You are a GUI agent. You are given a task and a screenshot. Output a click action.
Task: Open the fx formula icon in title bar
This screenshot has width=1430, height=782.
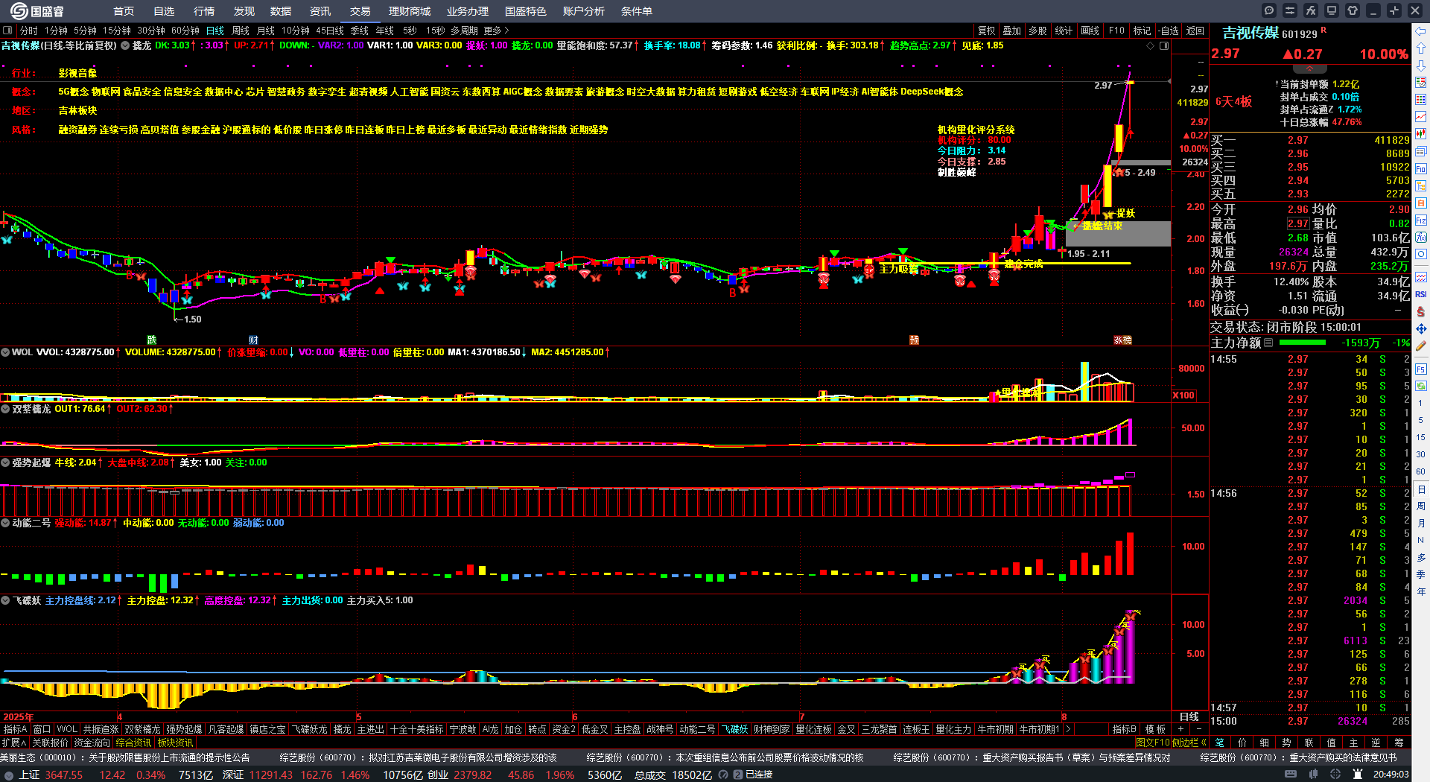[x=1311, y=10]
